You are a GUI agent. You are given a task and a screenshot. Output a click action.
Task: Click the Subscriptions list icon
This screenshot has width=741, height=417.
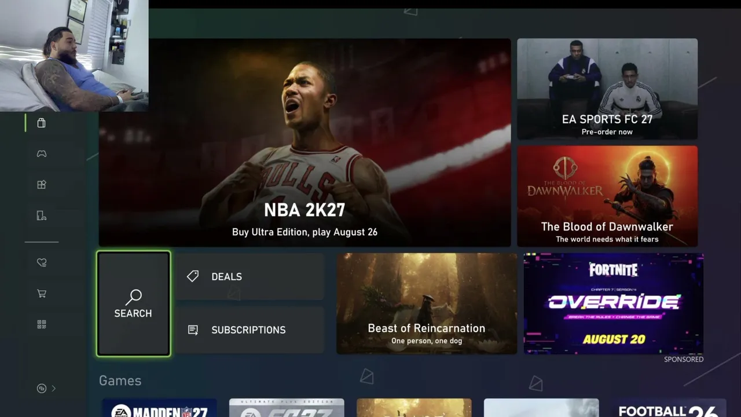pos(193,330)
